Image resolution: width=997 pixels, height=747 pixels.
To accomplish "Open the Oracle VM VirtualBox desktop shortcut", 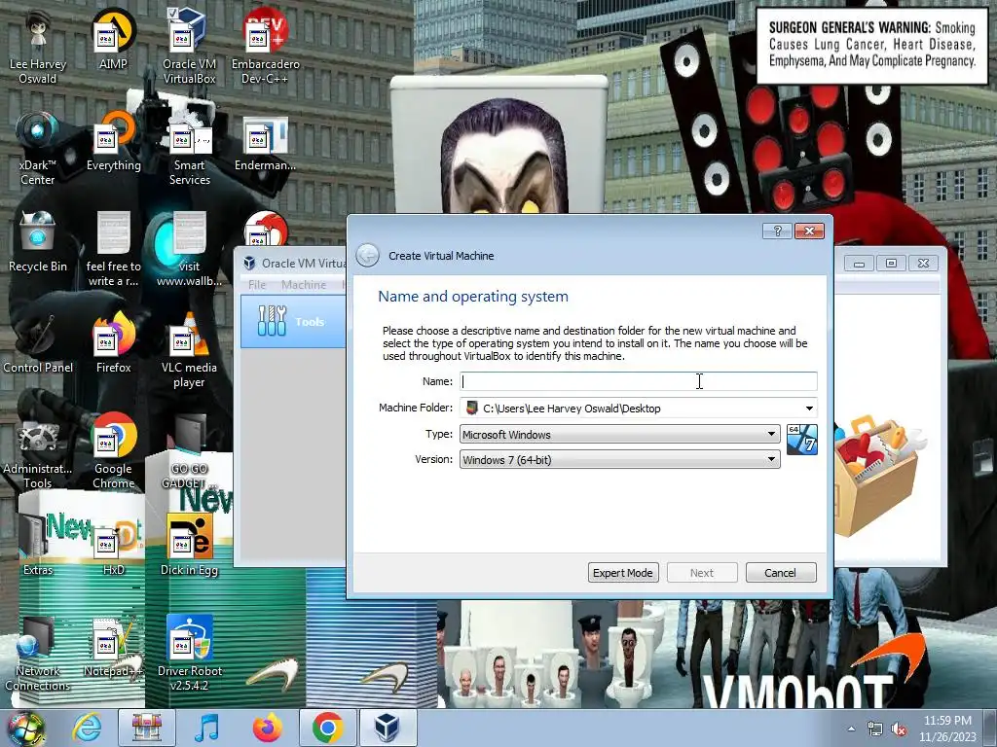I will click(189, 48).
